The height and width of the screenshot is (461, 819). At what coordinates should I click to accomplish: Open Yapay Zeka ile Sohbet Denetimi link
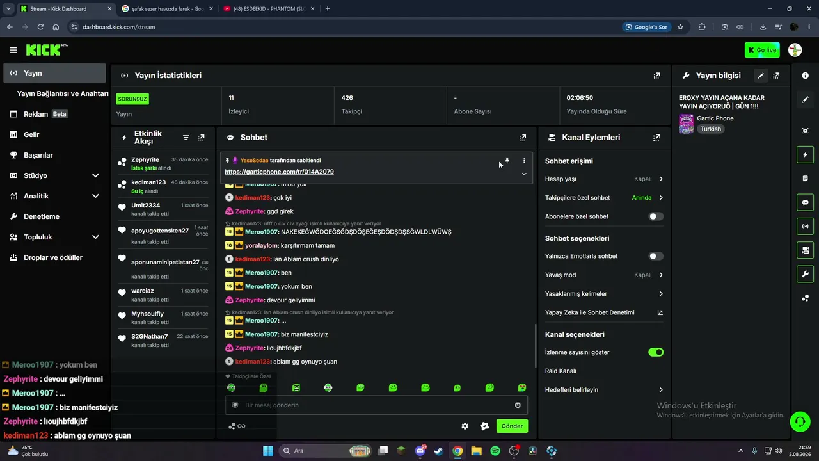604,312
